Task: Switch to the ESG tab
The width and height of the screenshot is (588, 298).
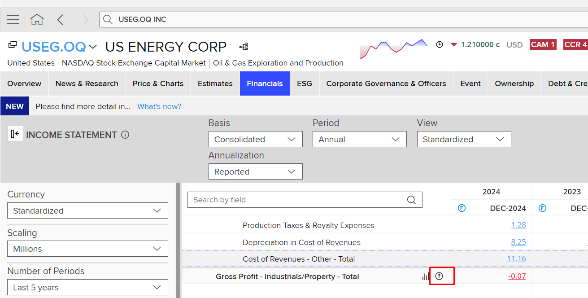Action: [305, 83]
